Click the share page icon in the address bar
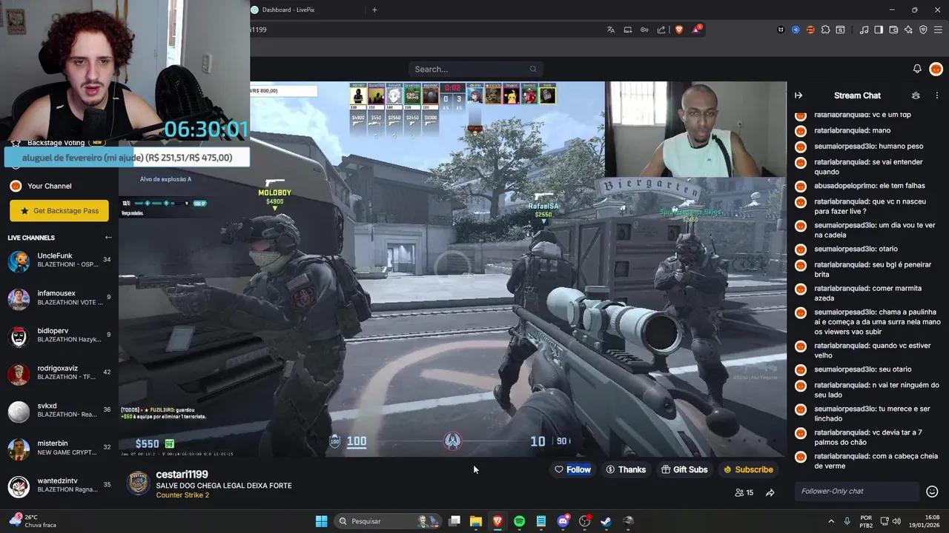949x533 pixels. point(661,30)
